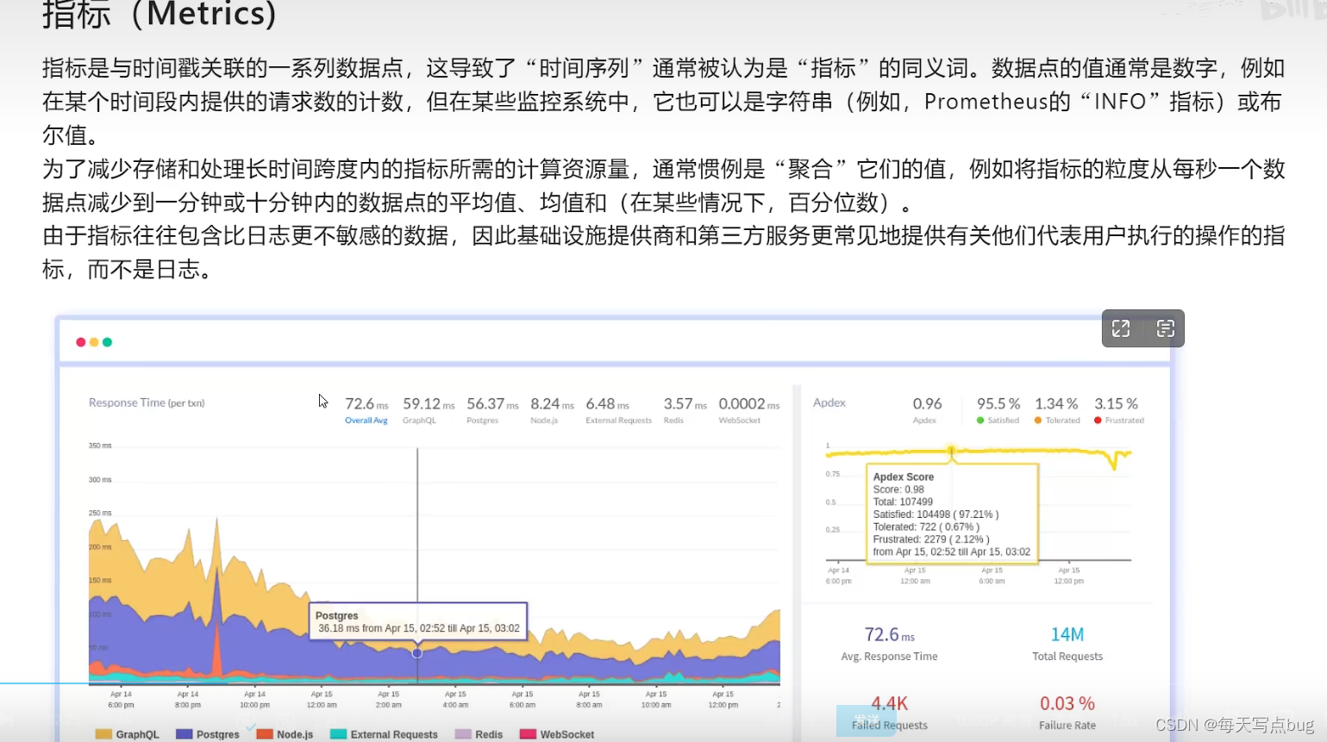Image resolution: width=1327 pixels, height=742 pixels.
Task: Click the pink WebSocket legend marker
Action: click(526, 733)
